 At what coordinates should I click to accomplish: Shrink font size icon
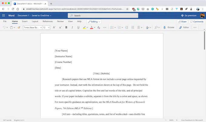click(x=60, y=27)
